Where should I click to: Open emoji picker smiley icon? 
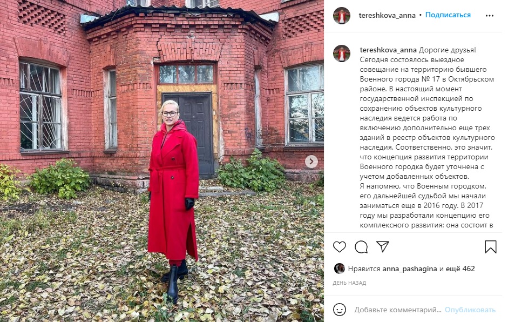pos(340,310)
